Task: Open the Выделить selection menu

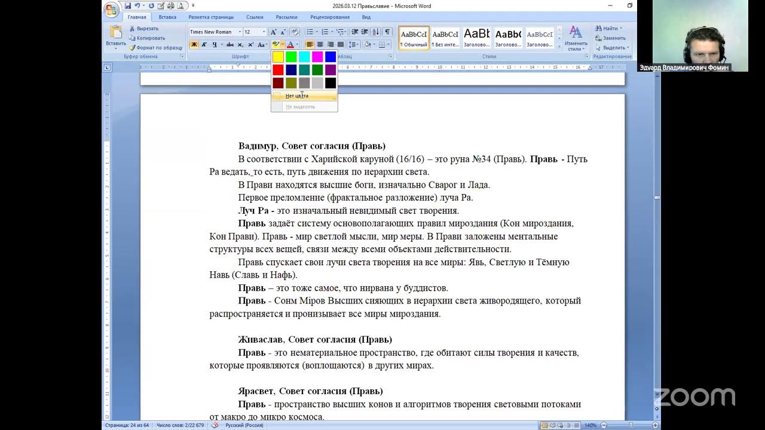Action: (x=612, y=47)
